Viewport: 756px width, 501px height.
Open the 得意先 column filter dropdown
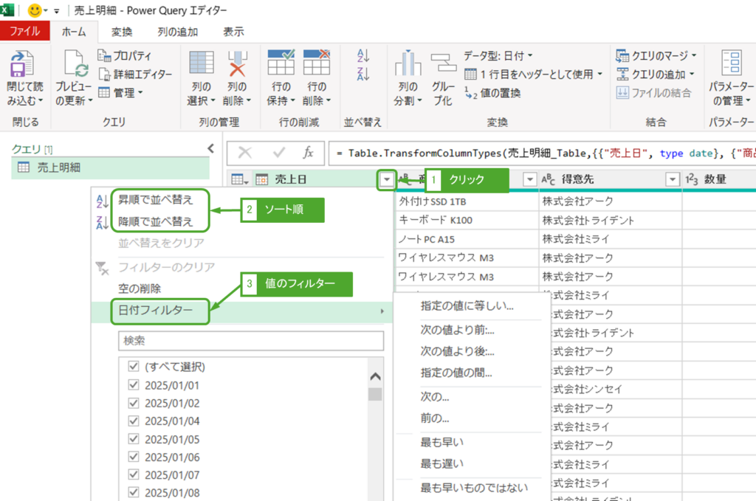[672, 179]
